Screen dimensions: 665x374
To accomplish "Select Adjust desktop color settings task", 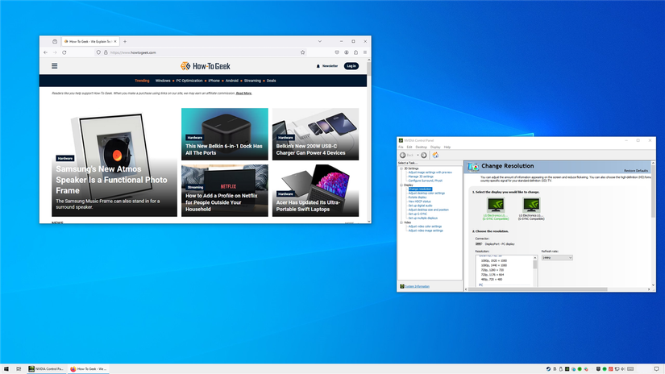I will point(426,193).
